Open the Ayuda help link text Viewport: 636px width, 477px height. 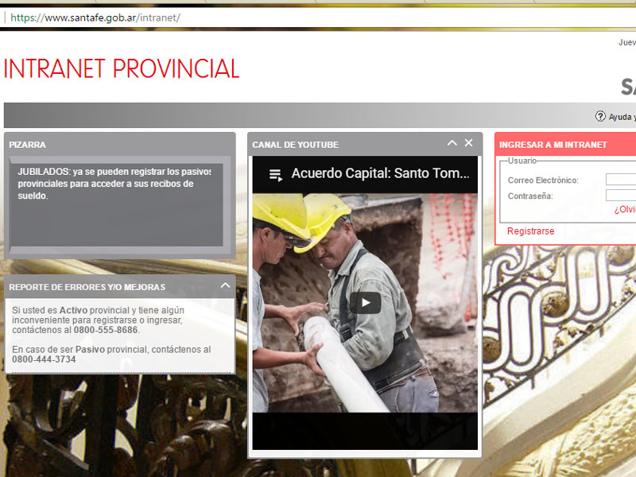[x=622, y=117]
